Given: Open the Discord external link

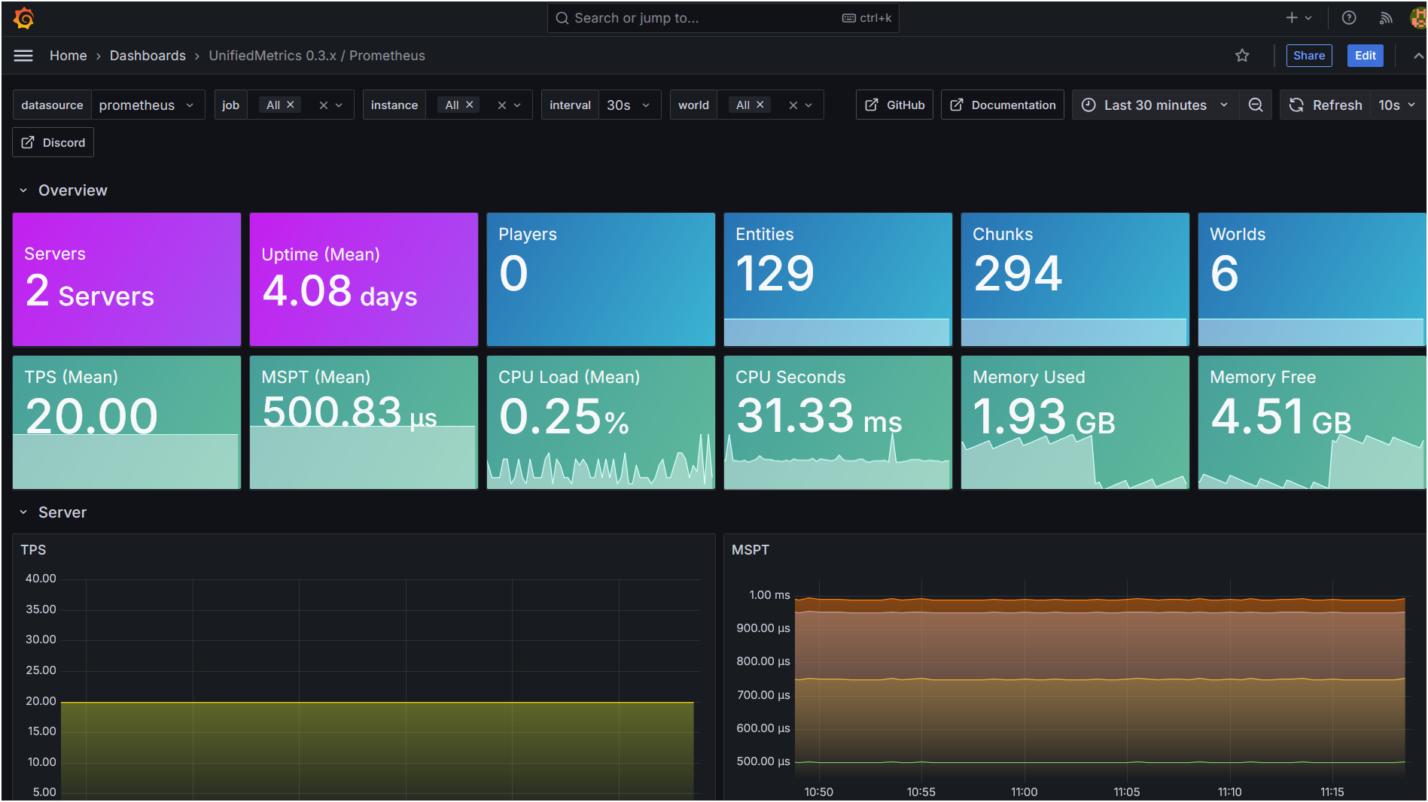Looking at the screenshot, I should point(53,142).
